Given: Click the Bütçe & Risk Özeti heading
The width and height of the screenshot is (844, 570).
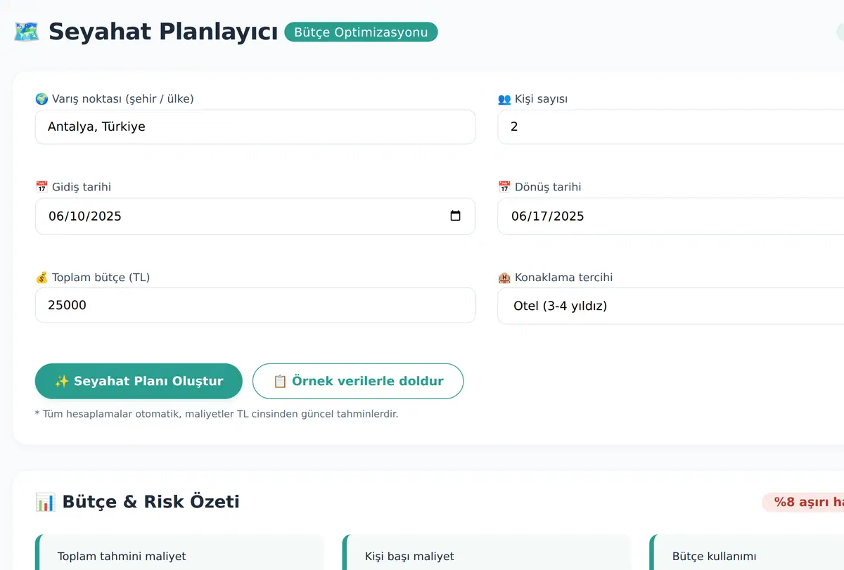Looking at the screenshot, I should tap(151, 502).
